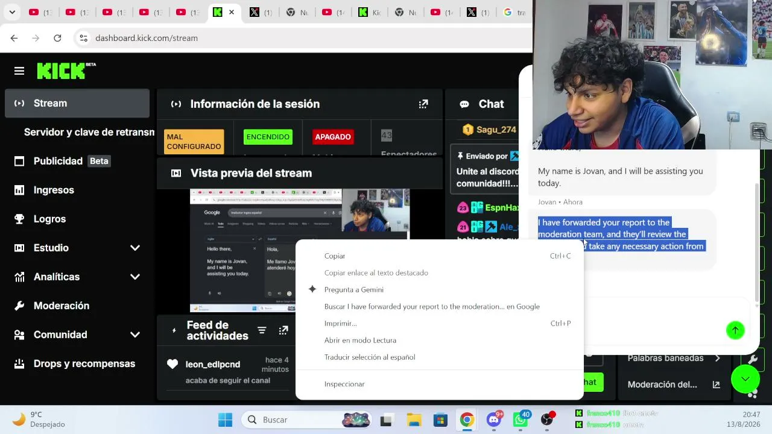Collapse support widget with green chevron button
Viewport: 772px width, 434px height.
[745, 379]
